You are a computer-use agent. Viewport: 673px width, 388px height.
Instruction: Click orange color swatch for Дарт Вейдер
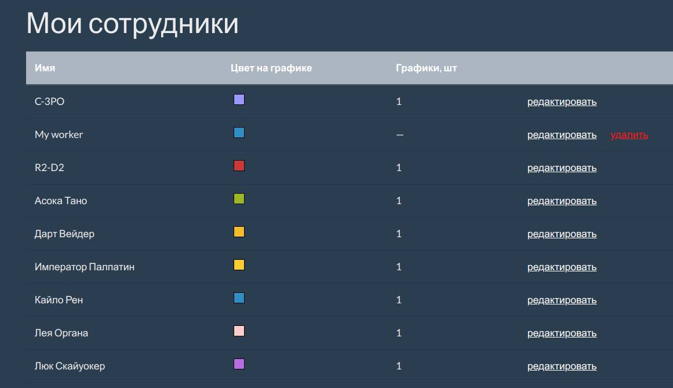click(239, 232)
